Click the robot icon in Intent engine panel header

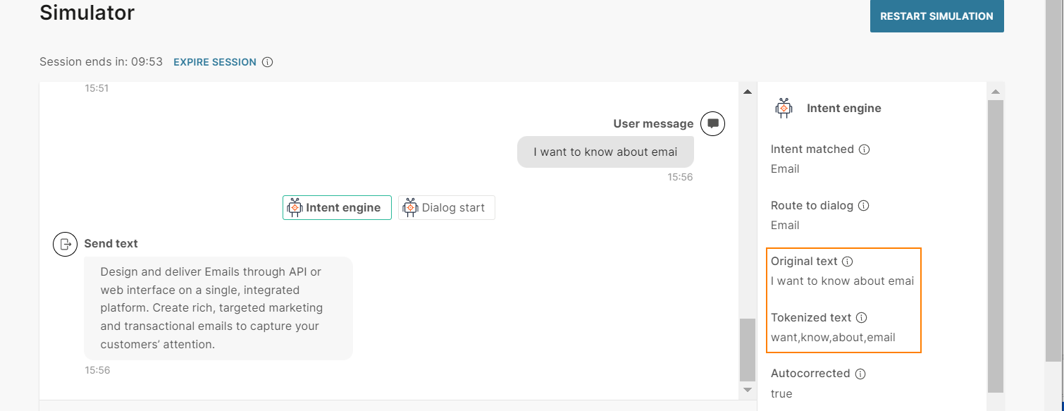784,108
